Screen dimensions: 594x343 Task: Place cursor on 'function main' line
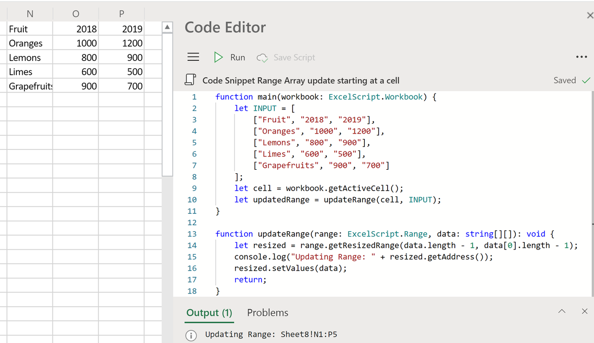[326, 97]
